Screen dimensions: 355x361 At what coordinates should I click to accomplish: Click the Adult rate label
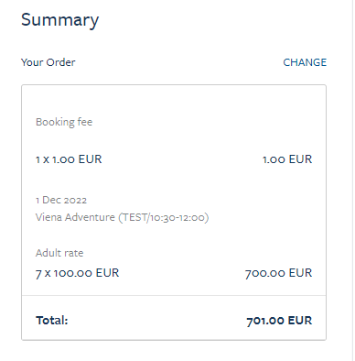(x=59, y=253)
